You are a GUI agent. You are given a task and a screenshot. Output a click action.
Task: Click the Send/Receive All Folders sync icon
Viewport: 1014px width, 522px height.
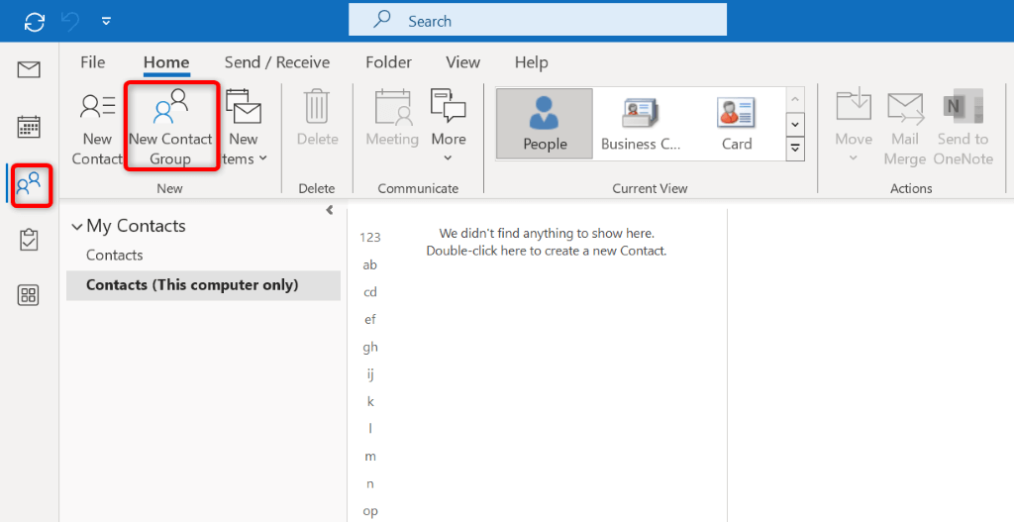coord(35,21)
